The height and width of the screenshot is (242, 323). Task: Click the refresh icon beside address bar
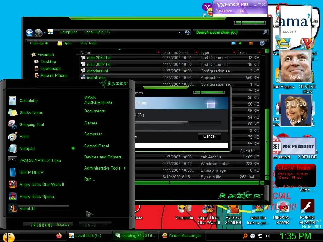(187, 32)
